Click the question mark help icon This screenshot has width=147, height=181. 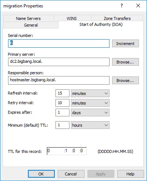tap(122, 6)
